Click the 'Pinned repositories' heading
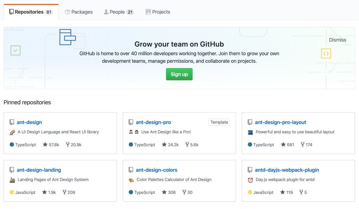This screenshot has height=209, width=359. click(27, 102)
